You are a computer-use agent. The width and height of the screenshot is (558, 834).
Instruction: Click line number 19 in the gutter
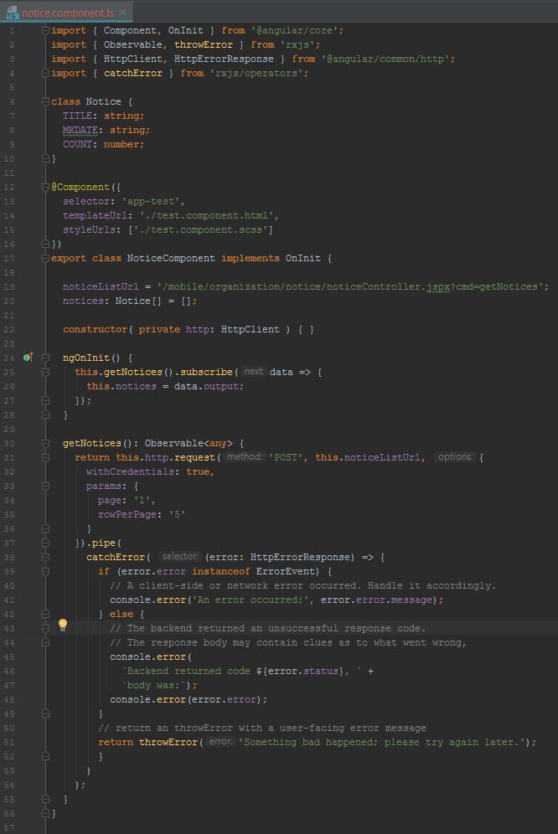pos(9,286)
